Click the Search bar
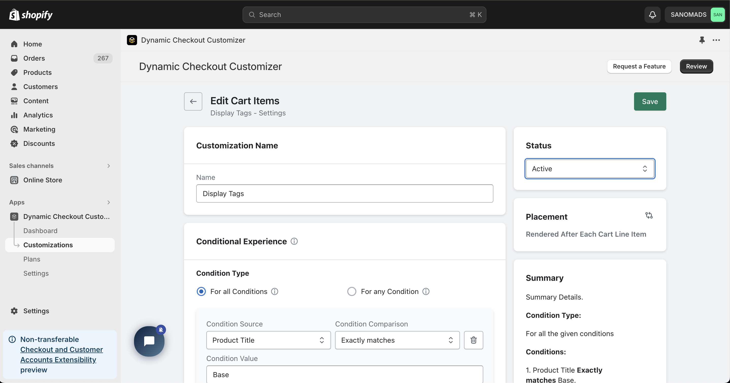Screen dimensions: 730x383 (364, 15)
